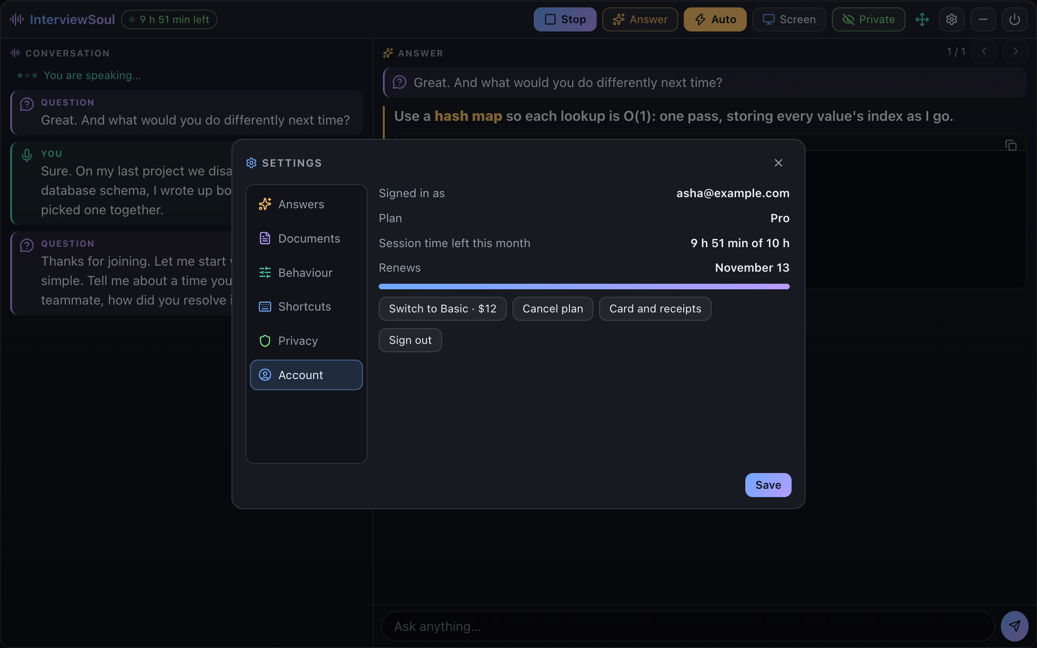The height and width of the screenshot is (648, 1037).
Task: Click the microphone icon on the You card
Action: tap(27, 156)
